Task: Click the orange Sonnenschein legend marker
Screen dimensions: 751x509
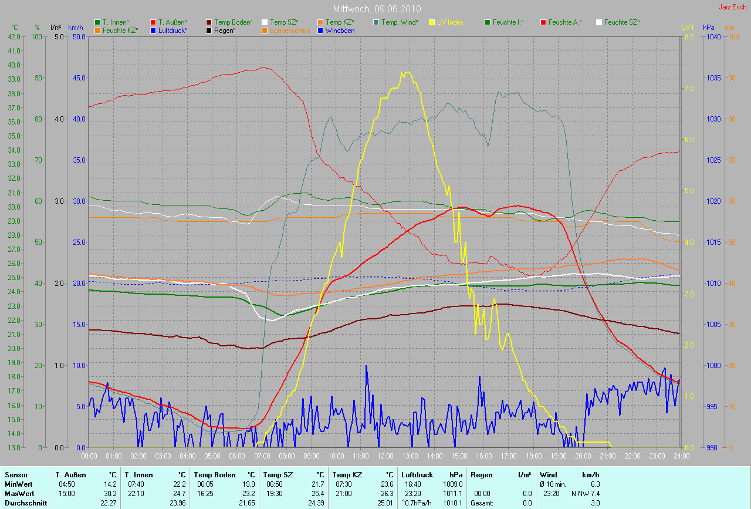Action: pos(265,30)
